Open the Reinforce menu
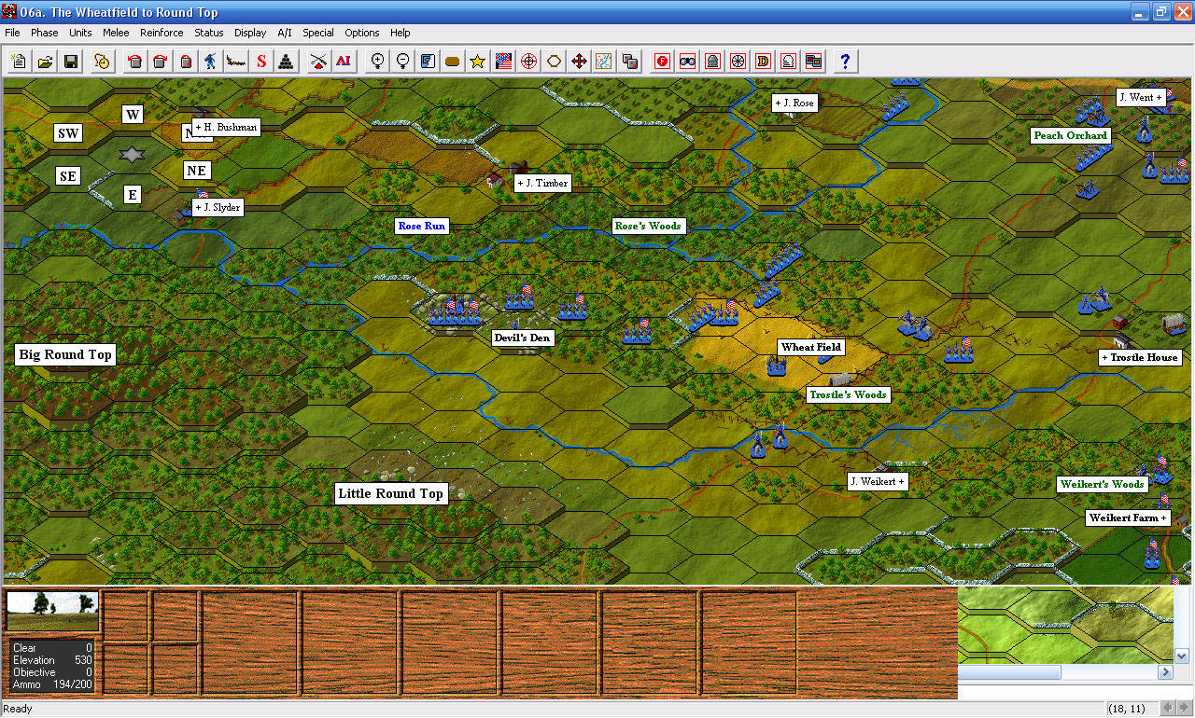Screen dimensions: 1195x718 point(162,33)
